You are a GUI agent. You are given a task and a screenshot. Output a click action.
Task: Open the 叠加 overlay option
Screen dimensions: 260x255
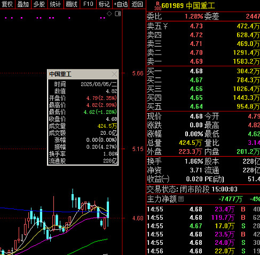[23, 4]
